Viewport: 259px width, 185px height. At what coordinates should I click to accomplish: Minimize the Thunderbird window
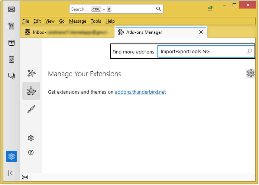pyautogui.click(x=224, y=6)
